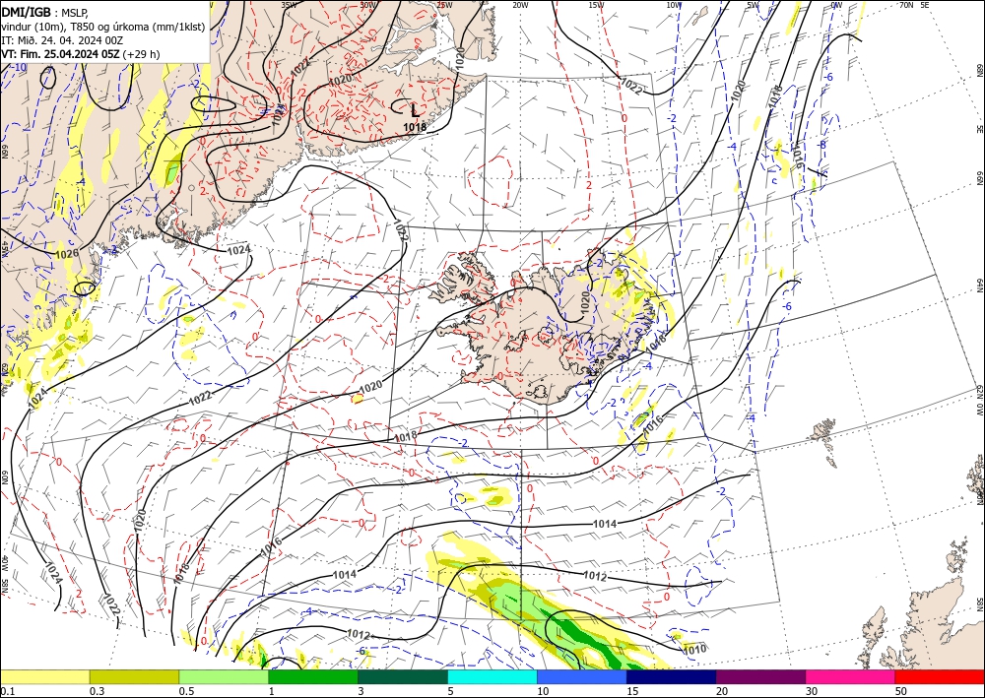Click the legend value '0.5'

(186, 691)
